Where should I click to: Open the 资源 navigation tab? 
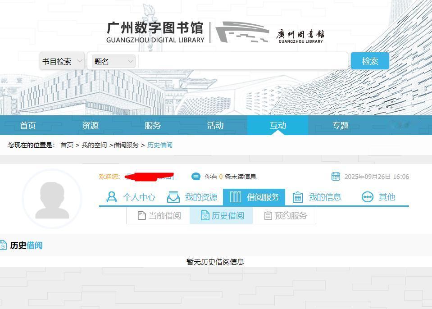[90, 126]
